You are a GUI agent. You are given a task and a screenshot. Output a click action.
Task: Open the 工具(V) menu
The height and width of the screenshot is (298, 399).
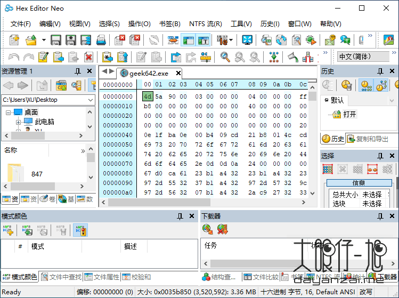click(x=241, y=24)
